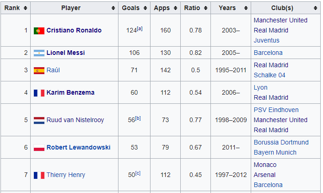Viewport: 323px width, 193px height.
Task: Sort by Goals using header arrows
Action: pyautogui.click(x=145, y=8)
